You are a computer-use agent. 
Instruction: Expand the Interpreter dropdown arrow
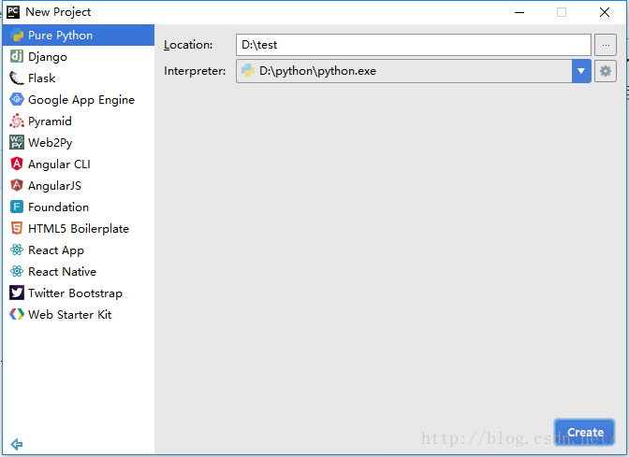click(x=581, y=71)
